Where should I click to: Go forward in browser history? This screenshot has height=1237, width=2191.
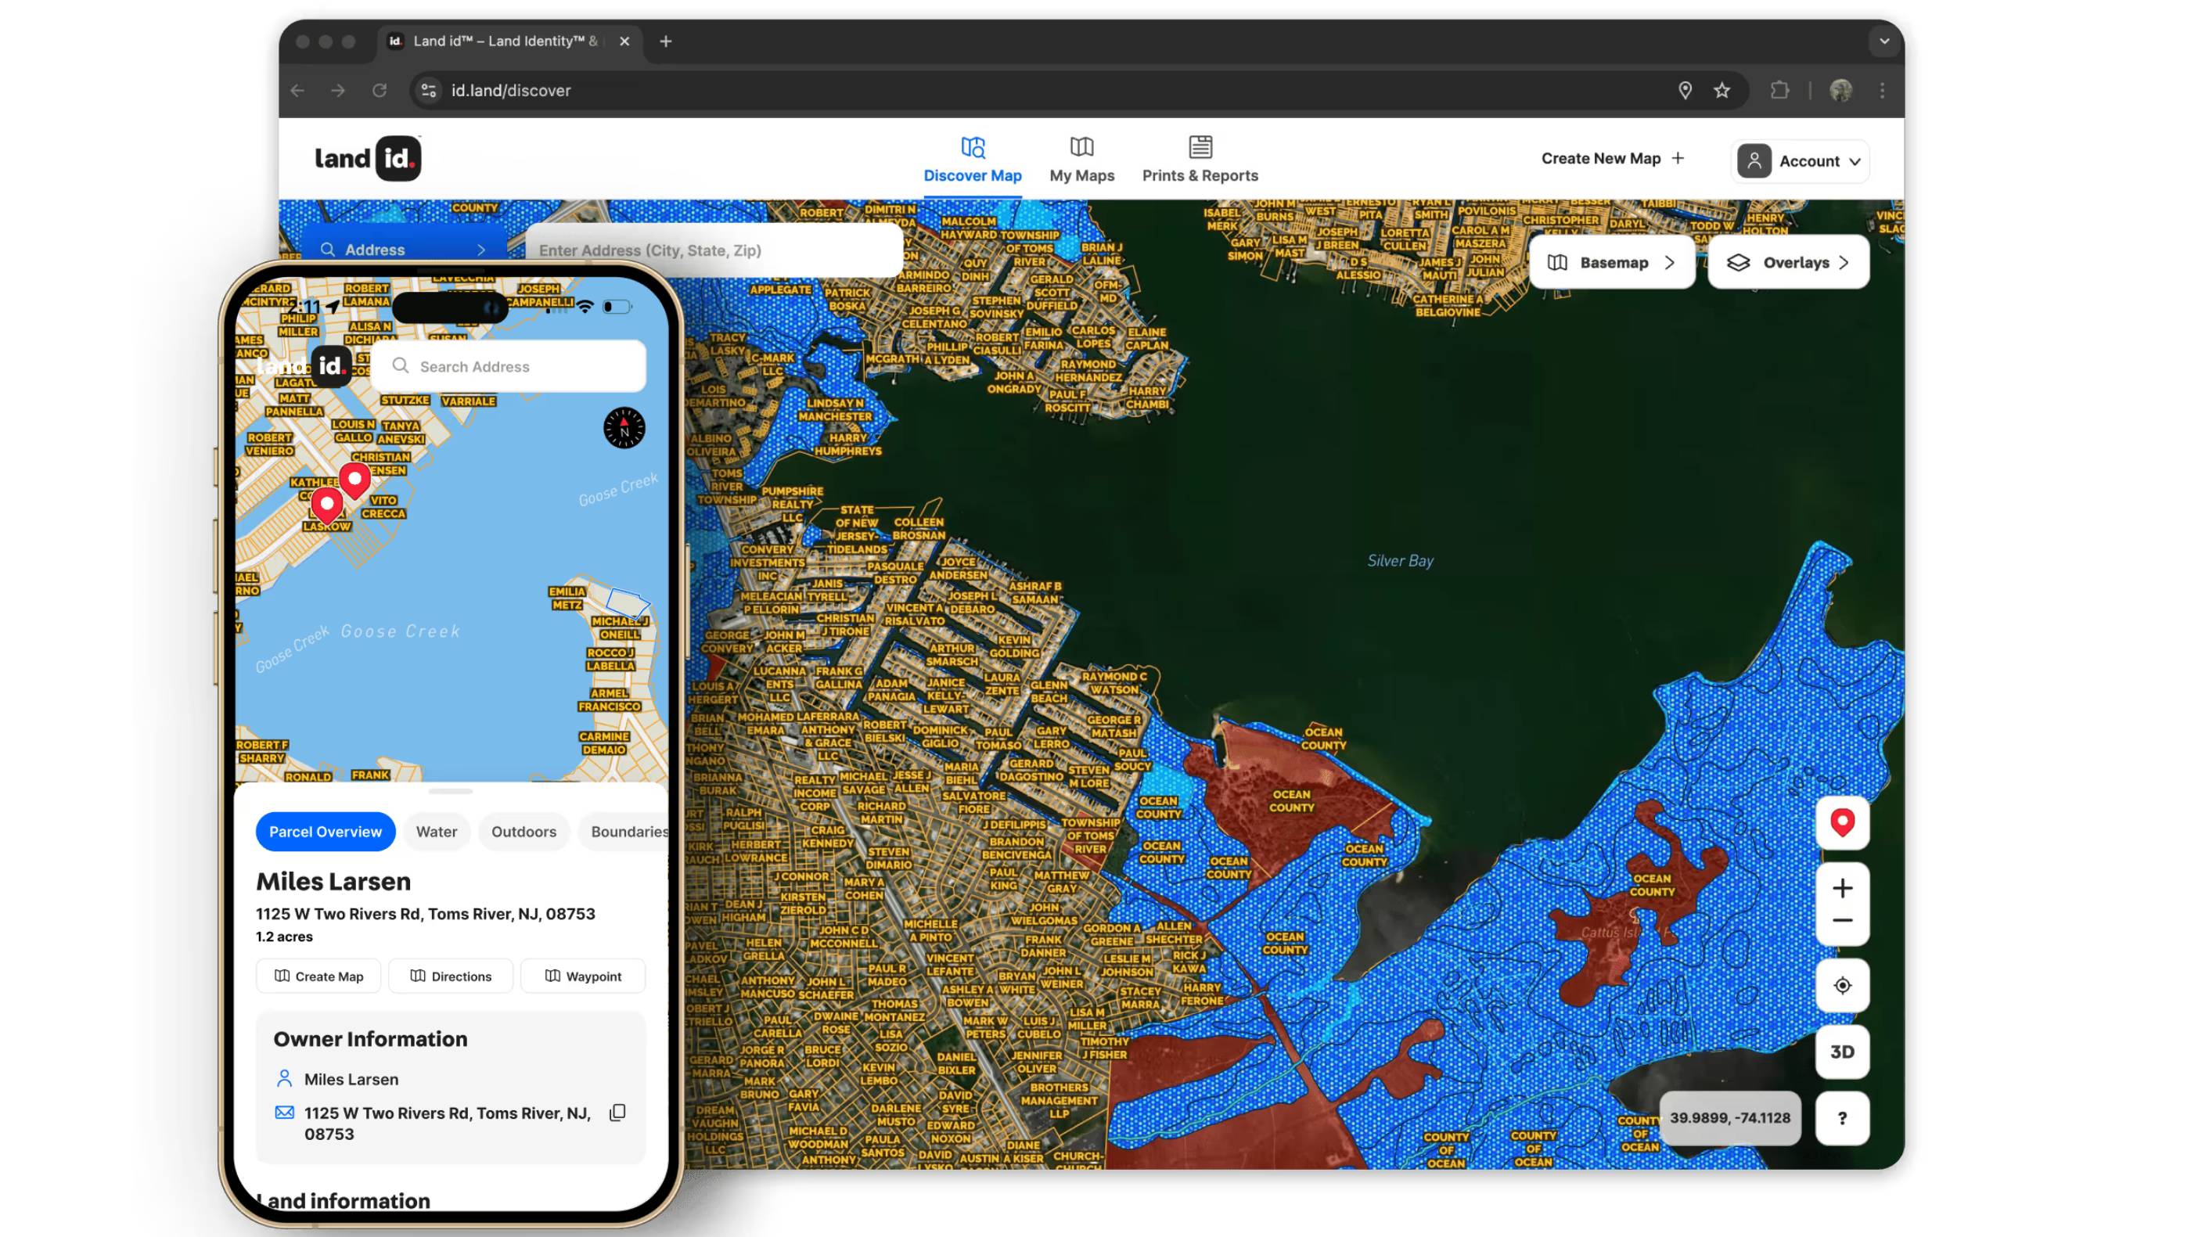[x=338, y=90]
